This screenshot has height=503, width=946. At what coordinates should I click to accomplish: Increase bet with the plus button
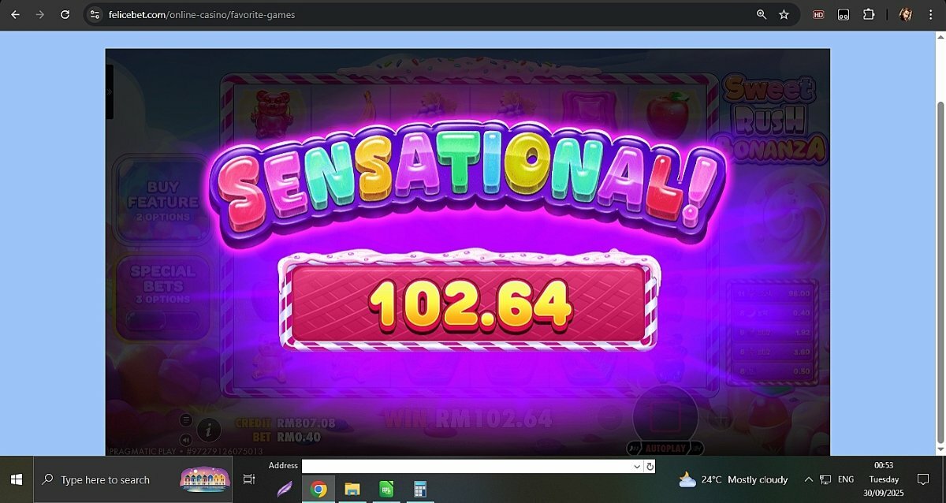coord(721,416)
